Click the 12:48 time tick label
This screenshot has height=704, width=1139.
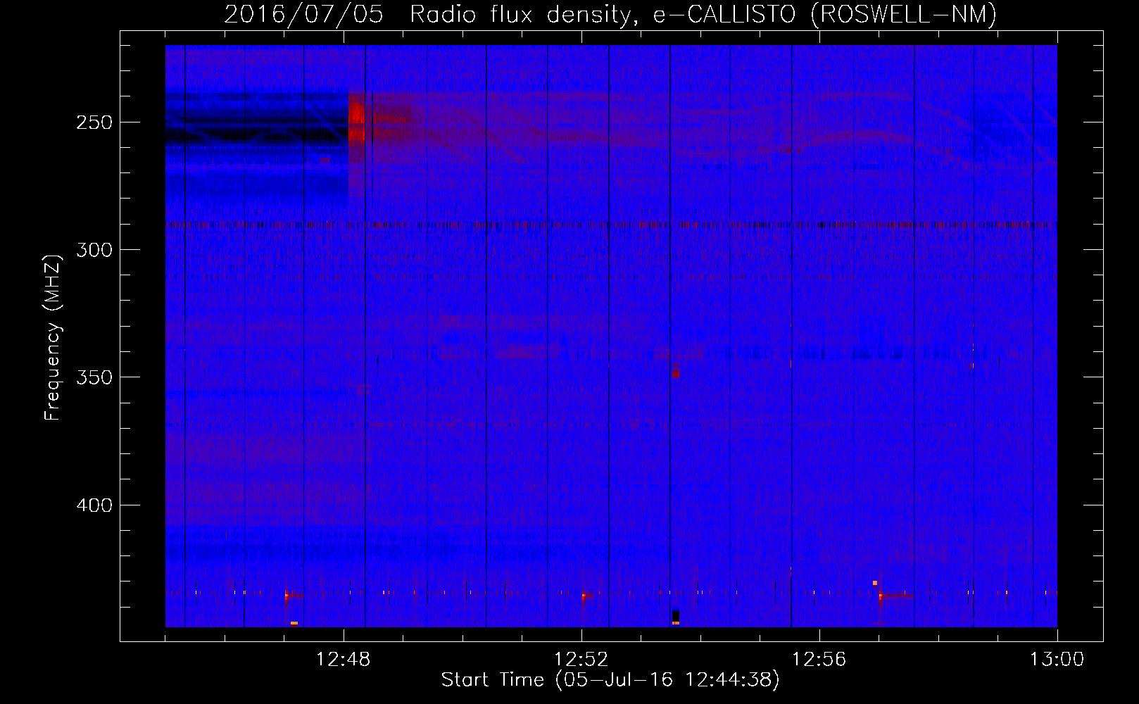(x=344, y=660)
